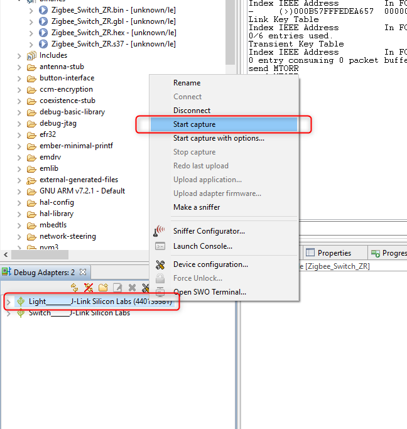Click the Includes header icon

tap(31, 55)
